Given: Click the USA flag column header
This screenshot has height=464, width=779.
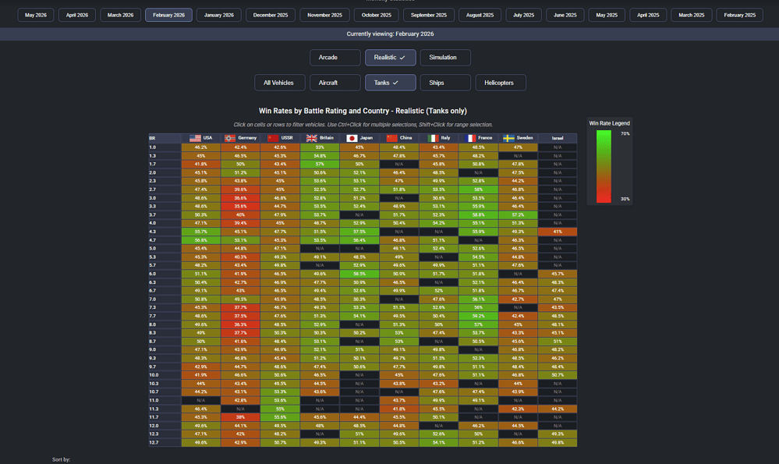Looking at the screenshot, I should 200,138.
